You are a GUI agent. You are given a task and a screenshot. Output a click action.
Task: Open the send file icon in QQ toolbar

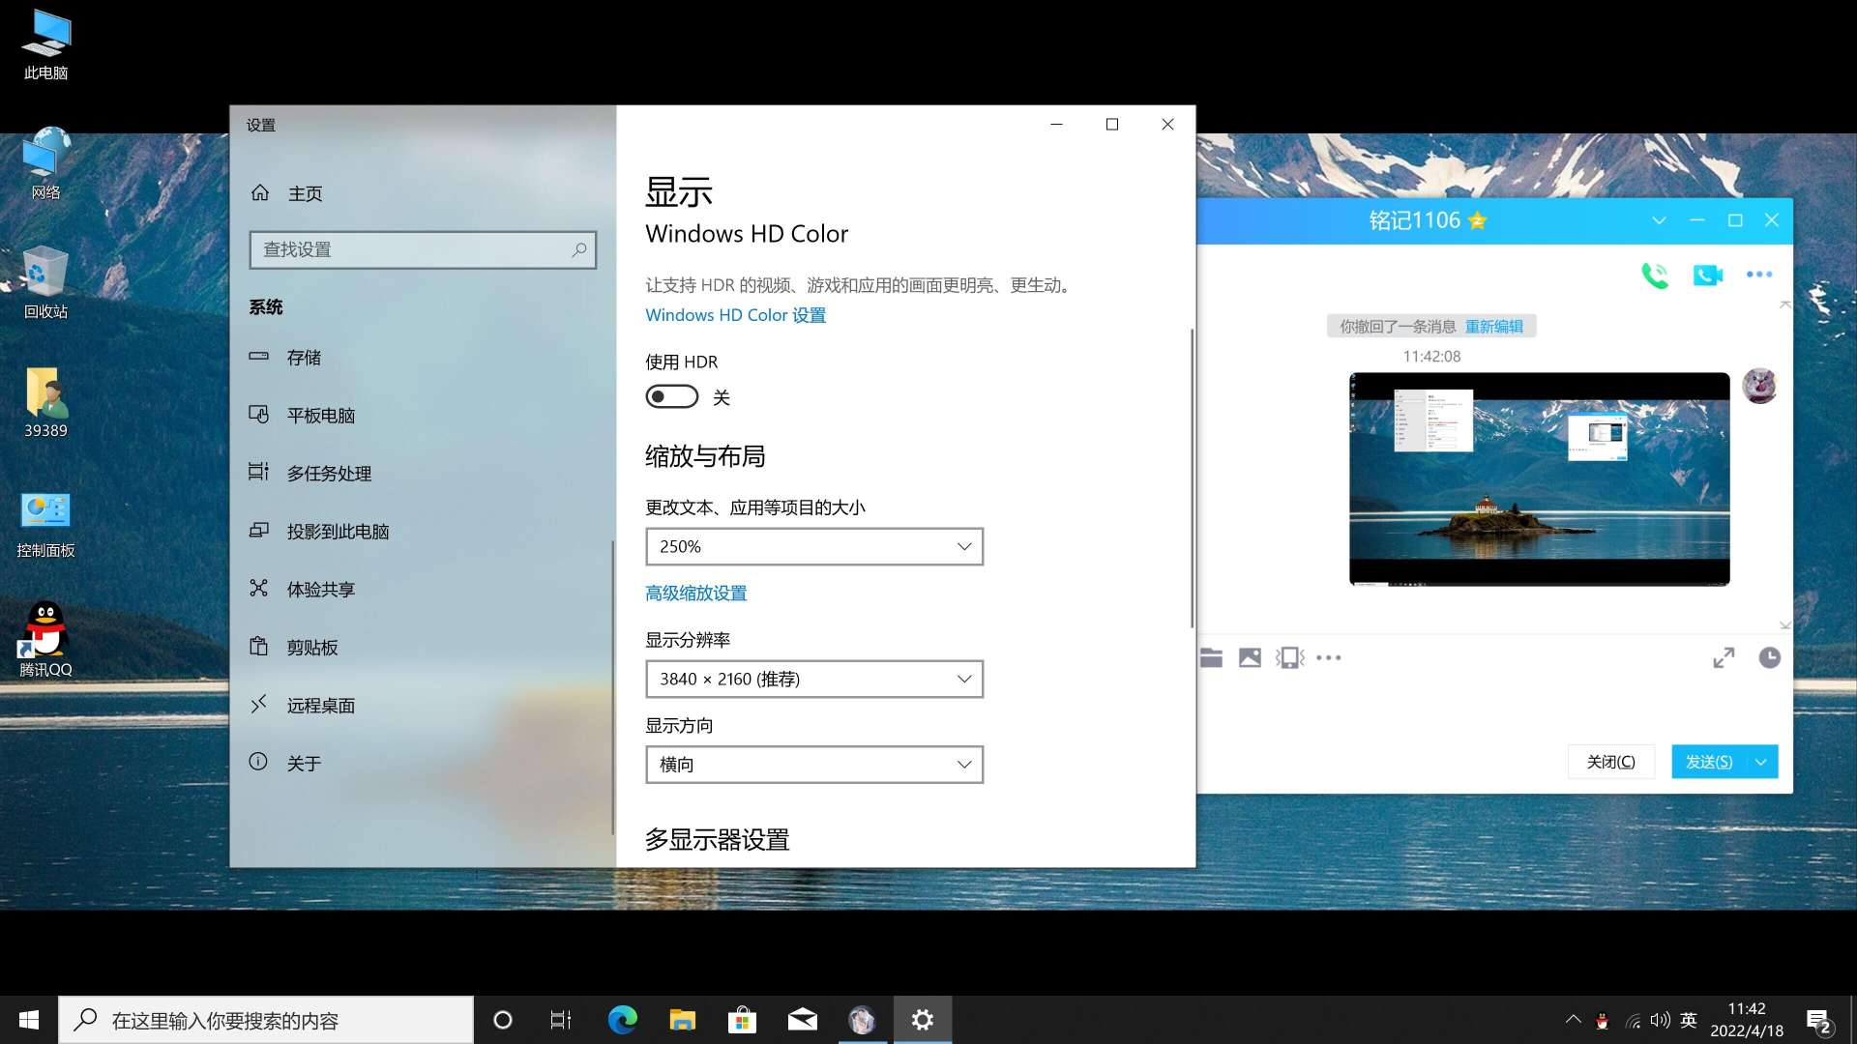pos(1211,657)
